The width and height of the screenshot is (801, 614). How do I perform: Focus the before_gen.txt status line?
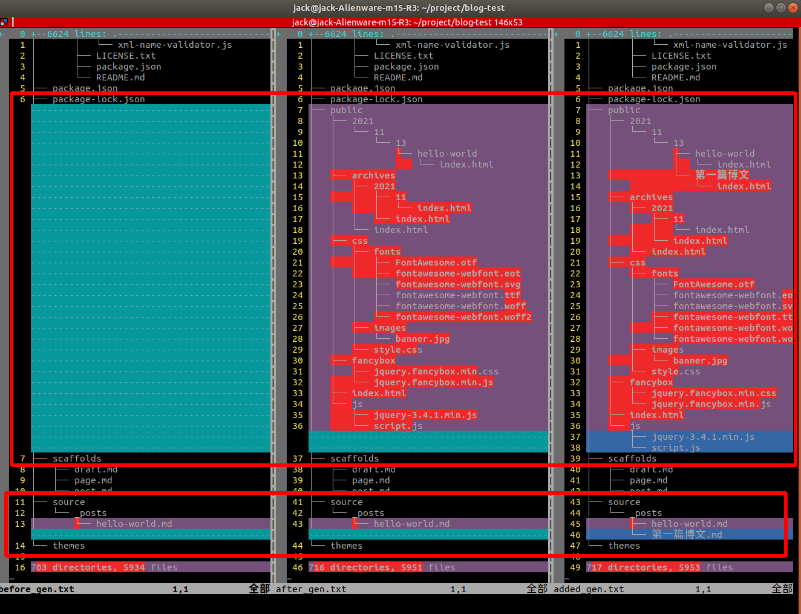click(136, 589)
